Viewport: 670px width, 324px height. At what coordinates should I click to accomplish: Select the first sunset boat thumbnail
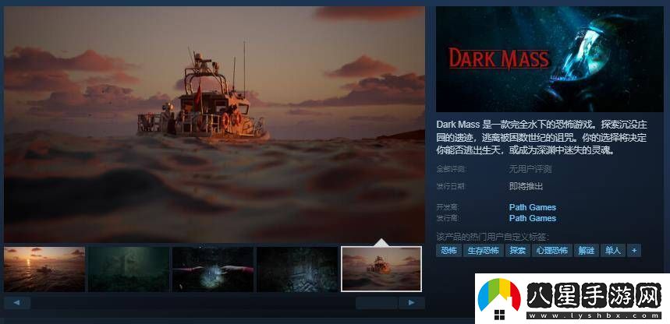[44, 269]
